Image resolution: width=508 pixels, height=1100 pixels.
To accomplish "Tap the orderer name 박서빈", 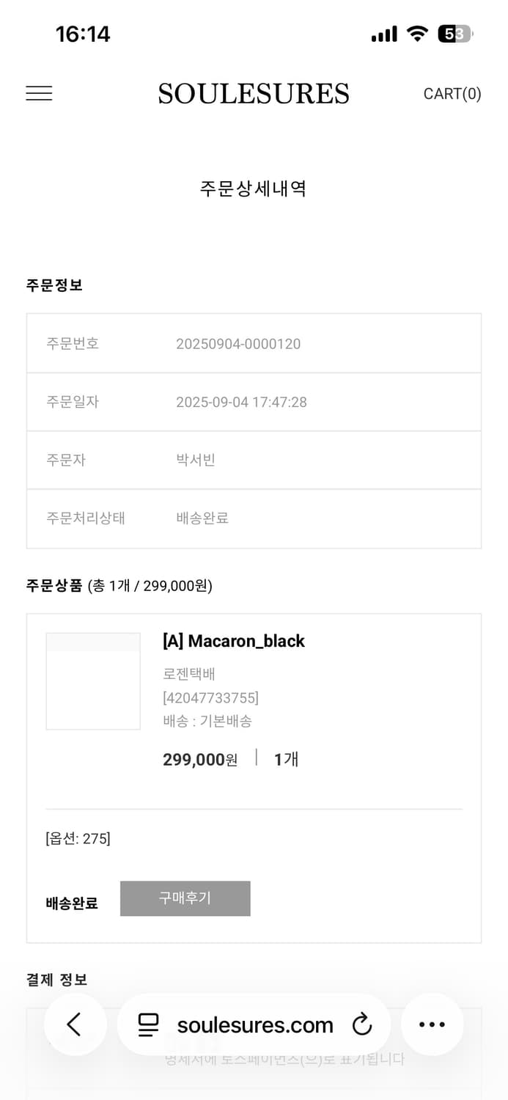I will pos(195,461).
